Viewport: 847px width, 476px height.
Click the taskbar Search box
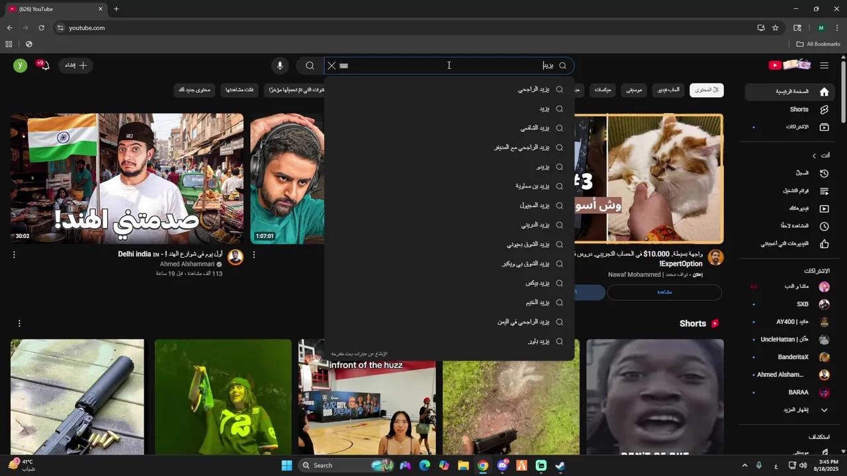(x=347, y=465)
